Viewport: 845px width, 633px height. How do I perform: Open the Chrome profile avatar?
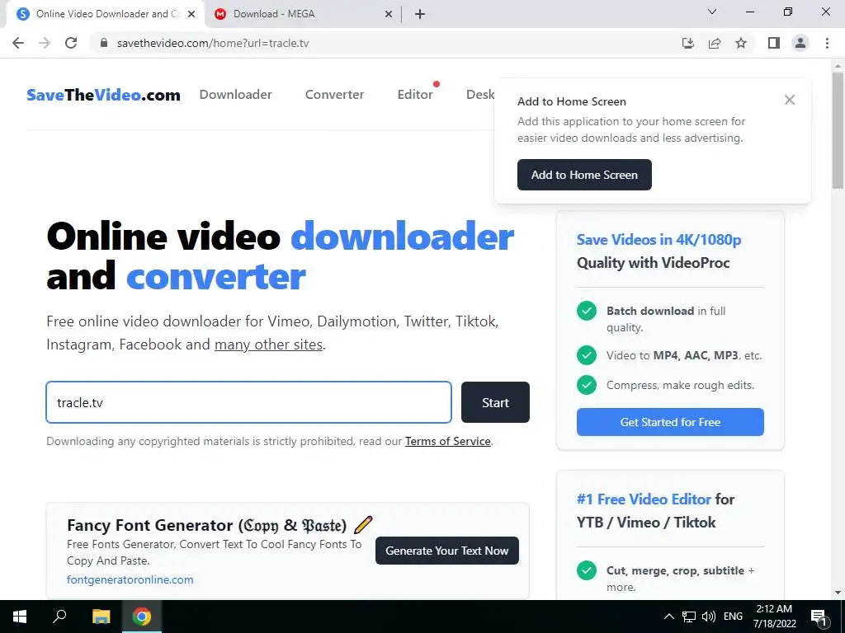(x=800, y=43)
